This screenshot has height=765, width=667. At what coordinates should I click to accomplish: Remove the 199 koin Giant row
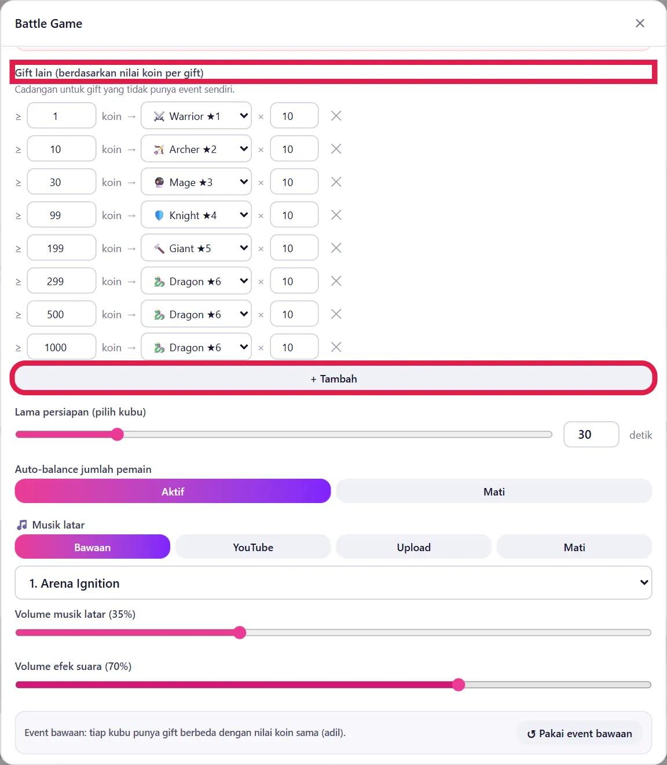point(336,248)
